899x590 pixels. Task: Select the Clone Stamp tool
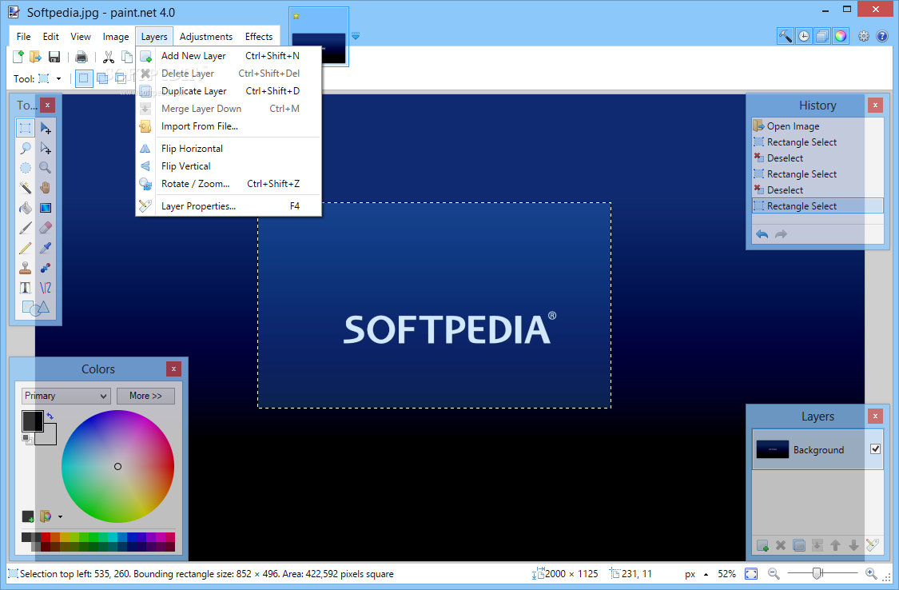pyautogui.click(x=26, y=268)
